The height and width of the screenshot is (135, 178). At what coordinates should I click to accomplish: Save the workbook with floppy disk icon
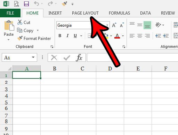26,4
